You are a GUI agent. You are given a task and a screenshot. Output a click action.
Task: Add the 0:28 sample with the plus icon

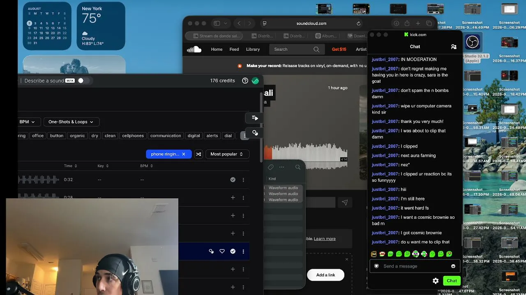233,197
